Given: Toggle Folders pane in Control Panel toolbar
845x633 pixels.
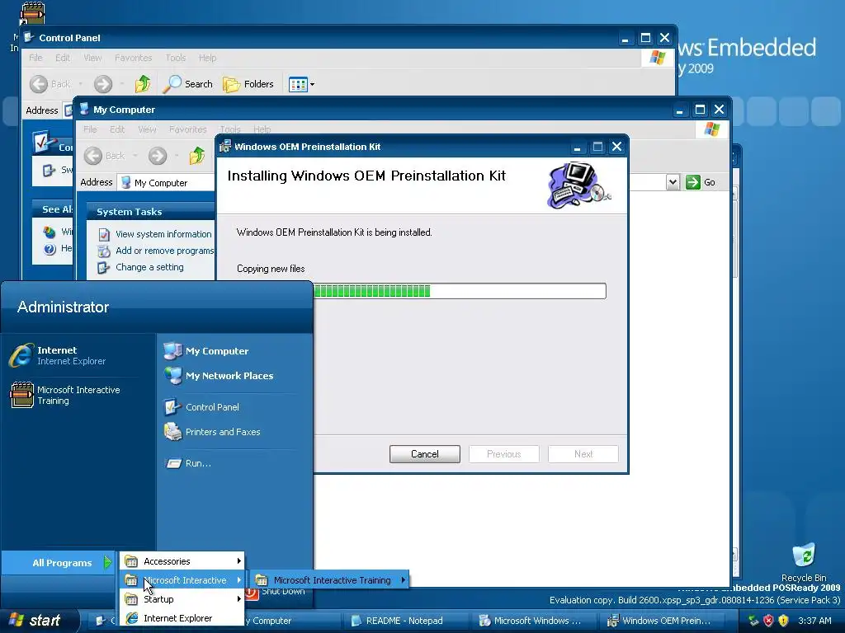Looking at the screenshot, I should 248,84.
